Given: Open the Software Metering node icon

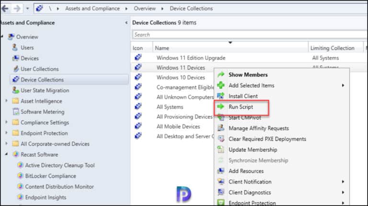Looking at the screenshot, I should 16,112.
